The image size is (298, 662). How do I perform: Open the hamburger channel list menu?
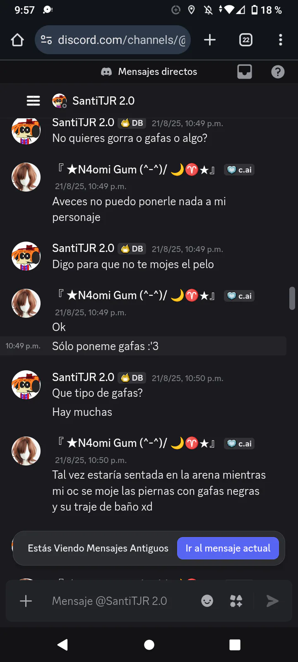[33, 101]
